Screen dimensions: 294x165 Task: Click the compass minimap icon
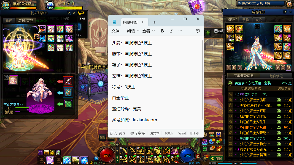click(x=289, y=4)
